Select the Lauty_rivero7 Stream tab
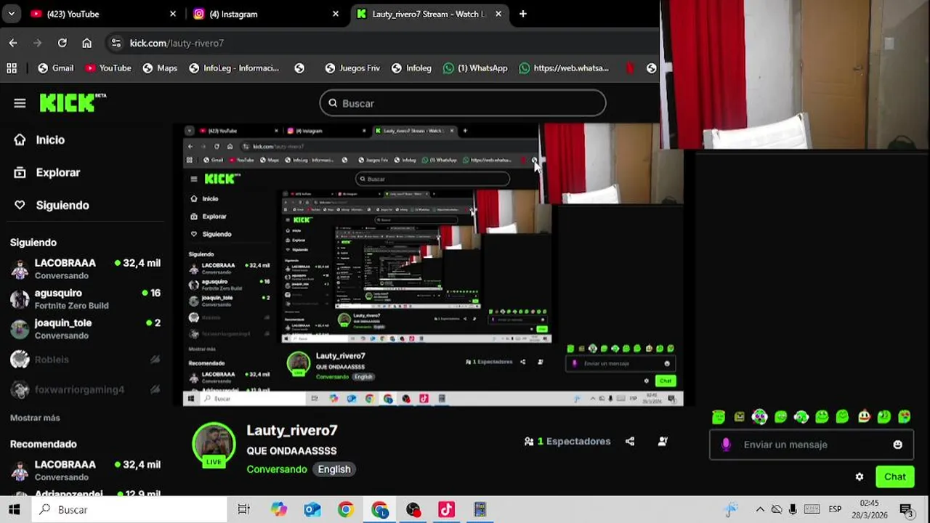930x523 pixels. tap(429, 14)
